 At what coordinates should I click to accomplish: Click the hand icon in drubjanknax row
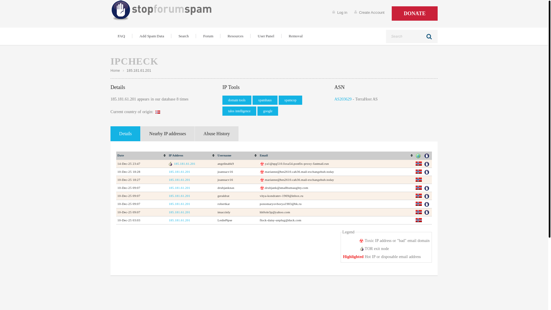click(x=427, y=188)
